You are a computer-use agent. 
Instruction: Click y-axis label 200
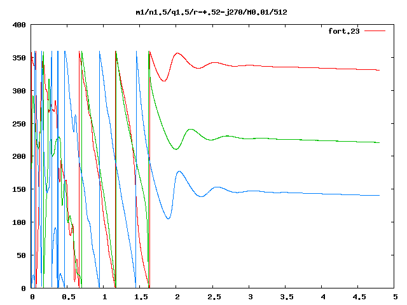19,156
